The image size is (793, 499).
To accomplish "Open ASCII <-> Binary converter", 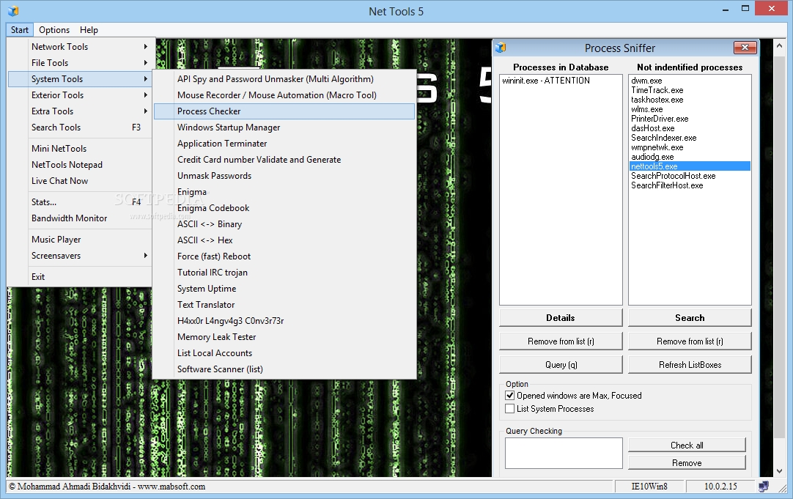I will [284, 224].
